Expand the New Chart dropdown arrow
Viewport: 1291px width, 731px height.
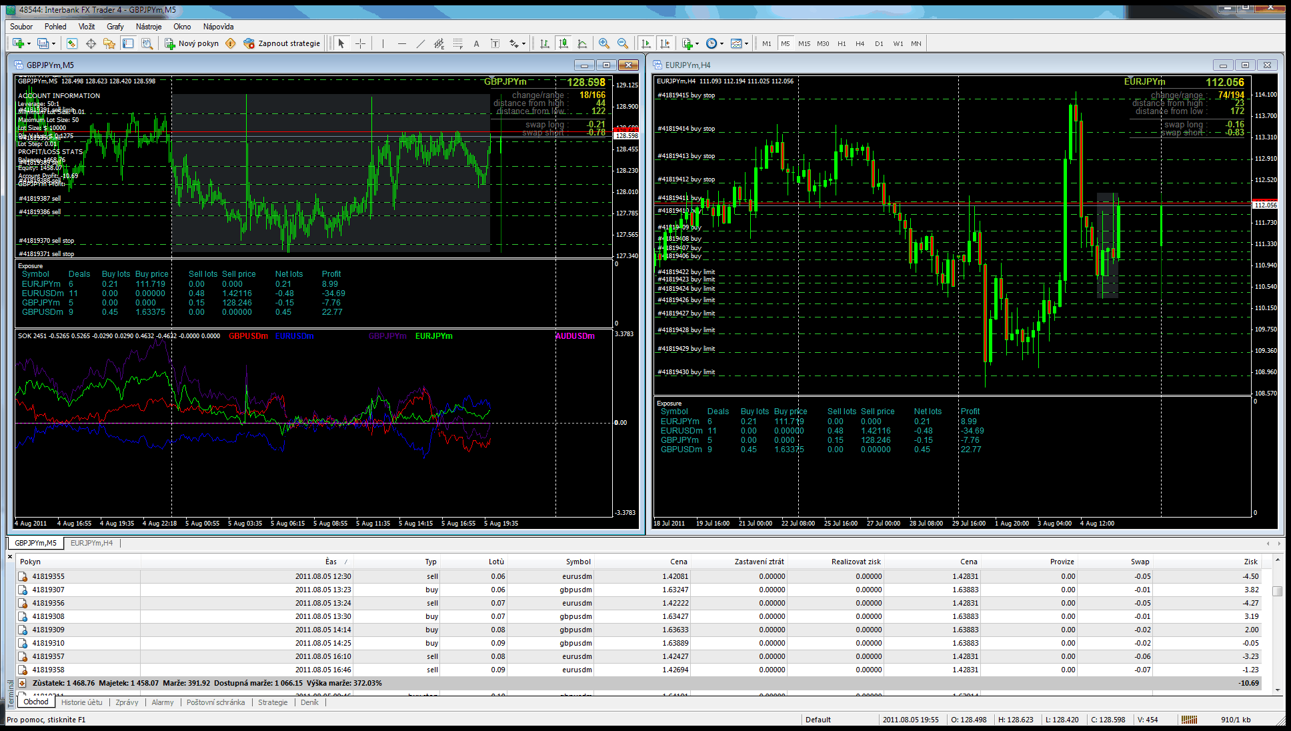pyautogui.click(x=29, y=44)
